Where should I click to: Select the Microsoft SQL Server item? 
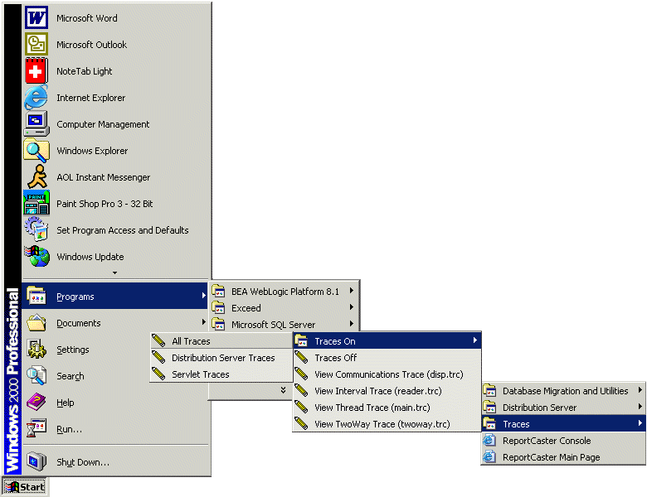pyautogui.click(x=285, y=324)
